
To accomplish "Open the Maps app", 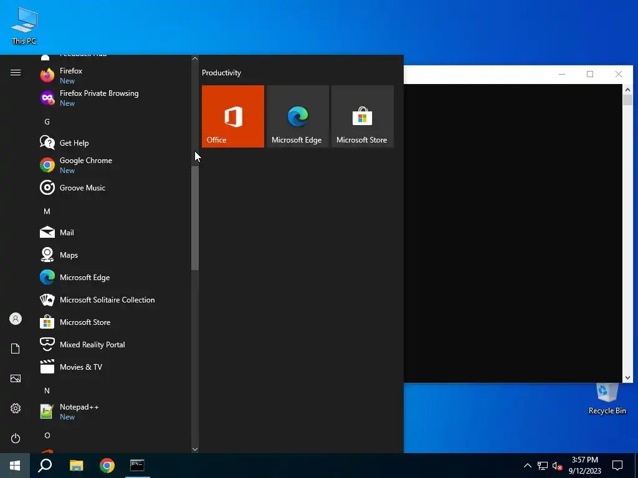I will 114,255.
